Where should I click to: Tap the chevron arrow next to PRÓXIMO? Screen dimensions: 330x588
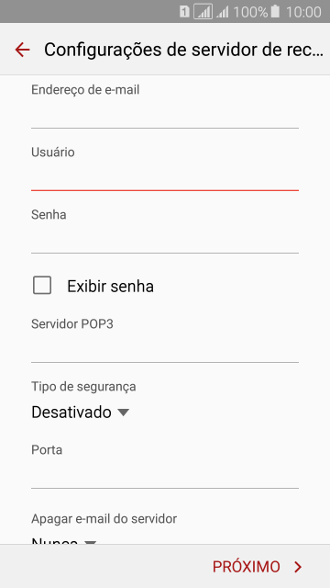click(x=298, y=567)
